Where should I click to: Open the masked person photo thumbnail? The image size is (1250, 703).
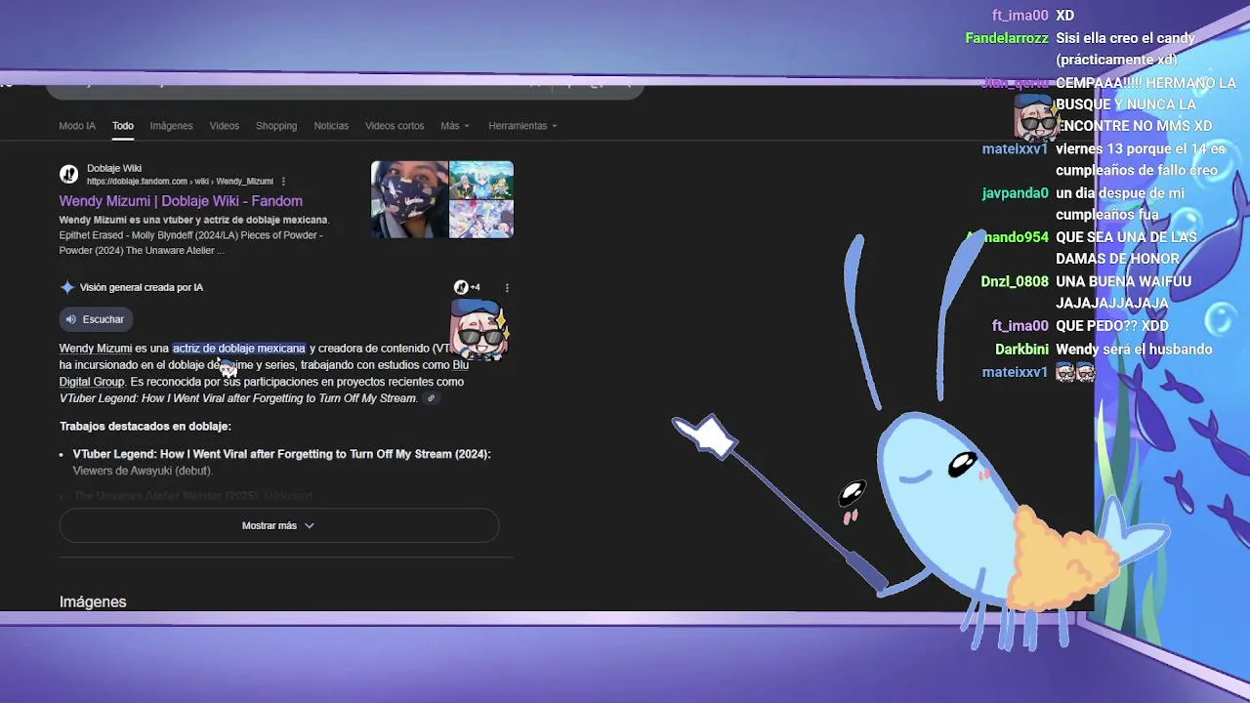(x=409, y=199)
